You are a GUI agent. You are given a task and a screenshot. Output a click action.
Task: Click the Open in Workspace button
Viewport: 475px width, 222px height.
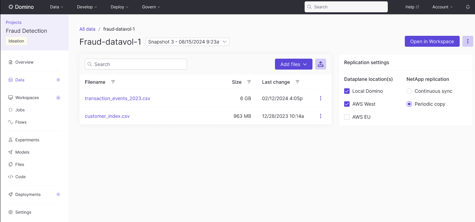[432, 41]
